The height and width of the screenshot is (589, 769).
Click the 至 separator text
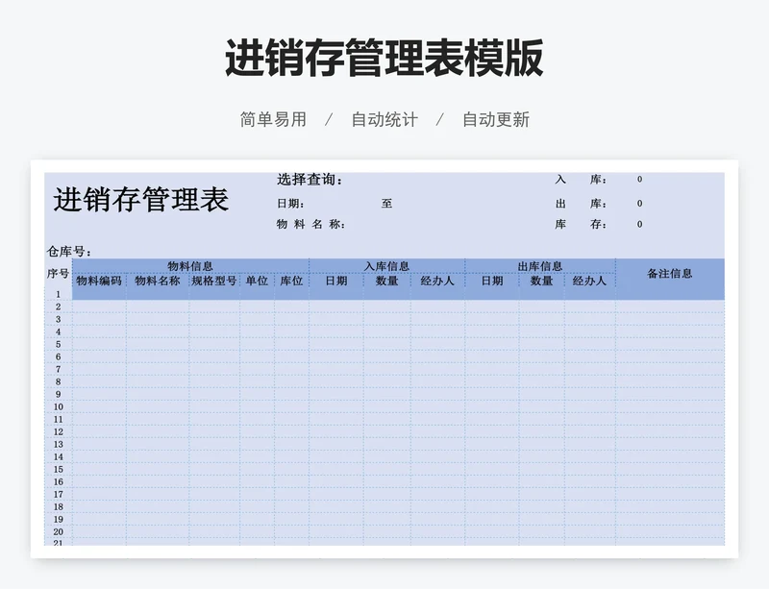point(386,204)
